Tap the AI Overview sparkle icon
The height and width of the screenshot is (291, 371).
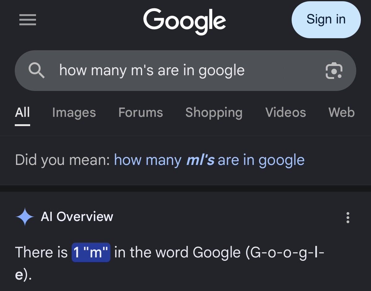click(25, 217)
